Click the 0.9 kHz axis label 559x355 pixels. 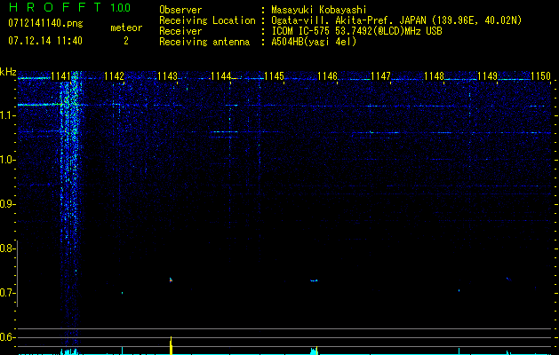(x=6, y=204)
